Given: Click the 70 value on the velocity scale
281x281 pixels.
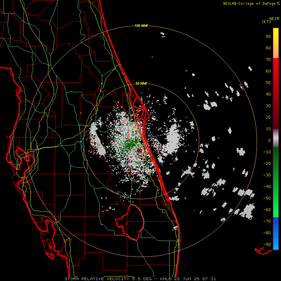Looking at the screenshot, I should point(268,60).
